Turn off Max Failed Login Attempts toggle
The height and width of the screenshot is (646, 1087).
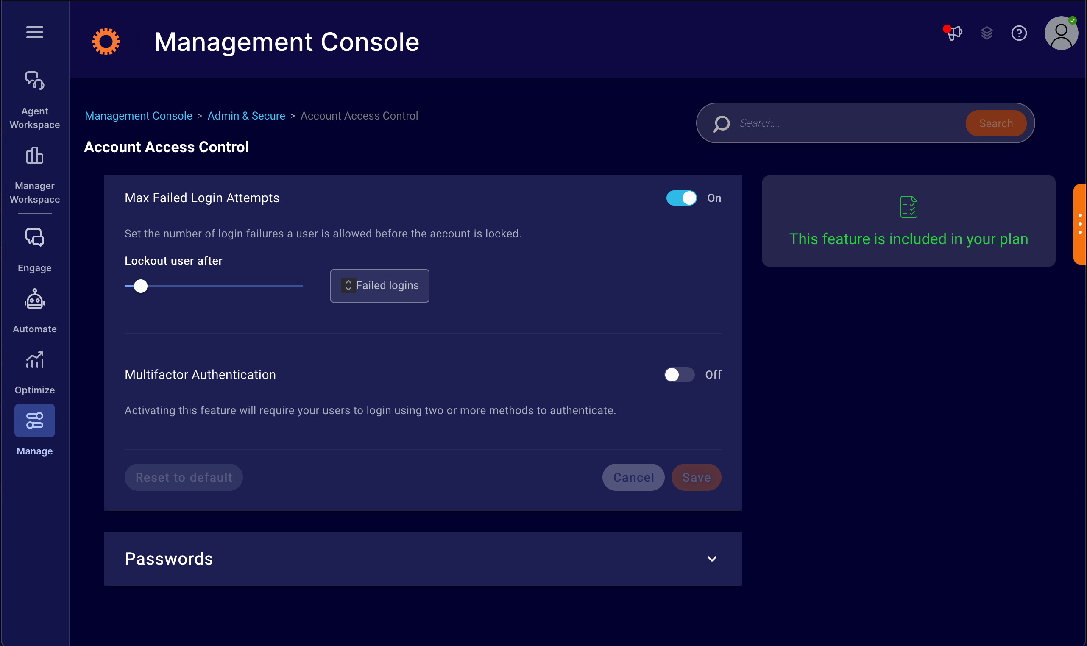(x=681, y=198)
